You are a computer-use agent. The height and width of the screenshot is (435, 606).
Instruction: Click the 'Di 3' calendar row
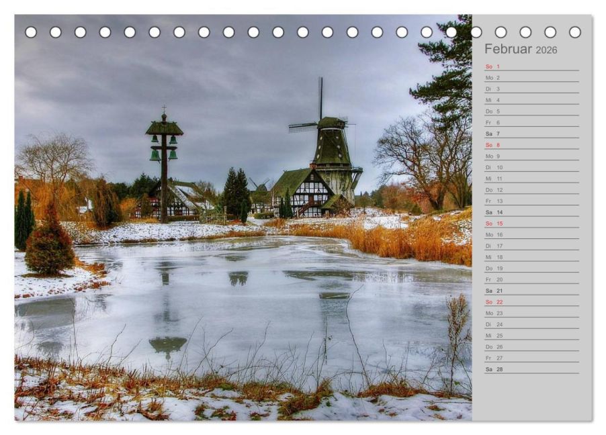pyautogui.click(x=532, y=89)
